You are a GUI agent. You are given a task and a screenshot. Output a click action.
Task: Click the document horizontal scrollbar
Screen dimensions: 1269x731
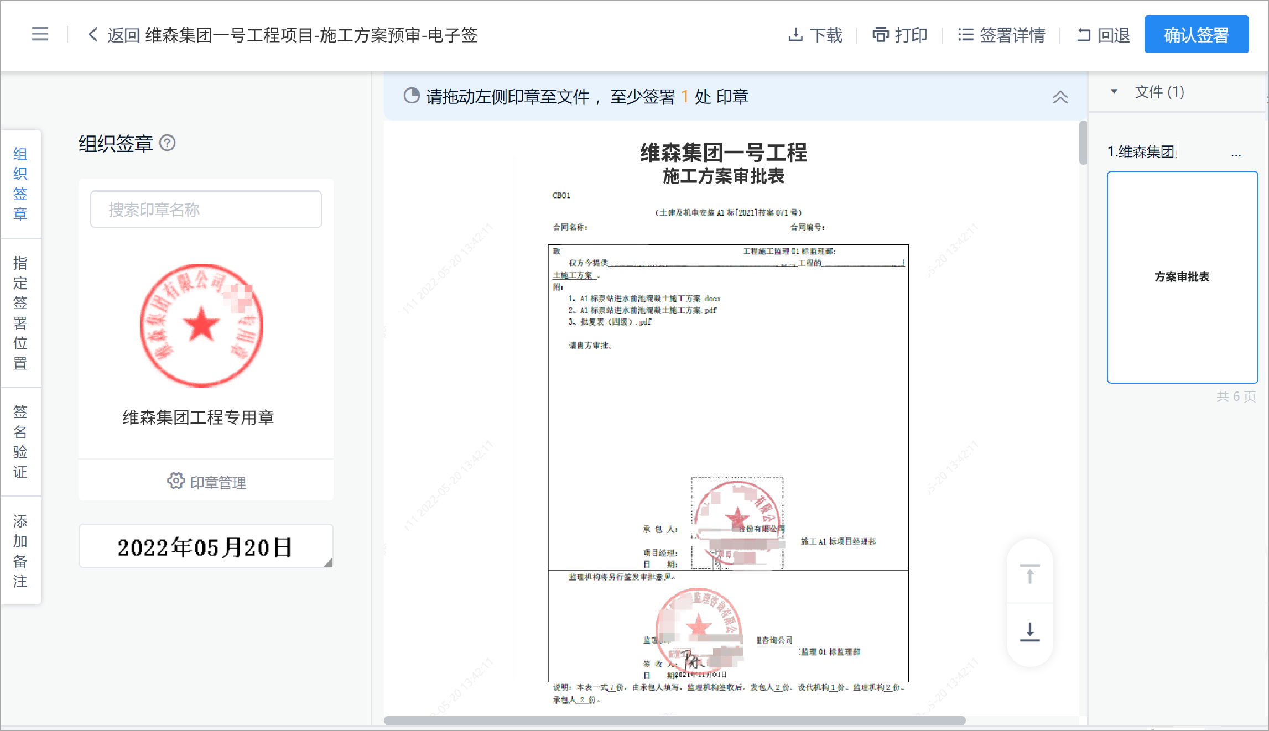(x=675, y=720)
